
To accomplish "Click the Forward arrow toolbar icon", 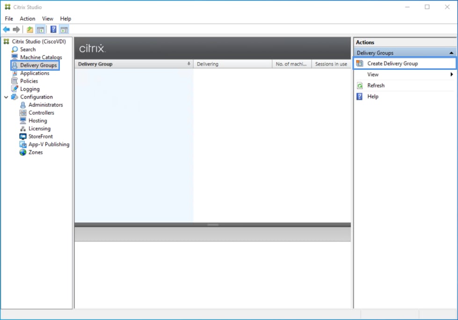I will coord(16,30).
